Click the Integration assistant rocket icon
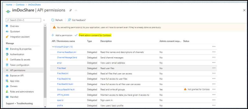 click(x=7, y=37)
